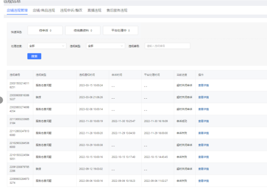267x194 pixels.
Task: Select the violation number ending in 5227
Action: tap(19, 97)
